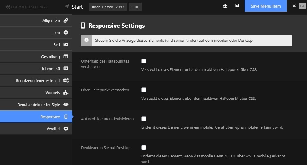Open the Icon settings tab

tap(36, 32)
